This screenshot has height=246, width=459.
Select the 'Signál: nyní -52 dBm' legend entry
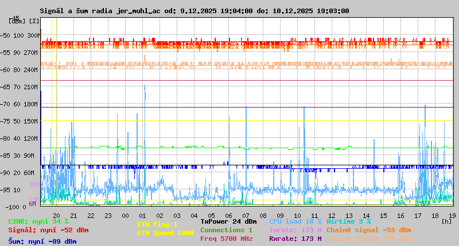(48, 230)
